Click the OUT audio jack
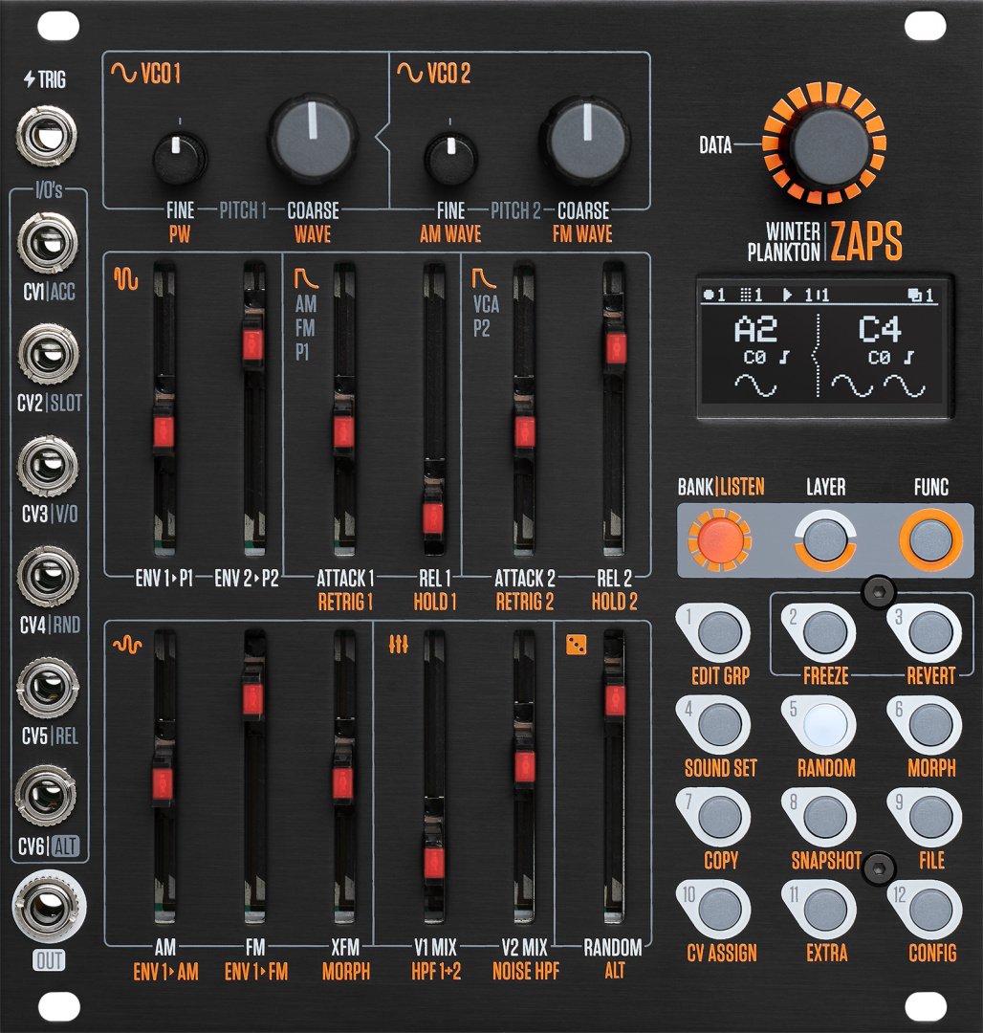 tap(49, 907)
